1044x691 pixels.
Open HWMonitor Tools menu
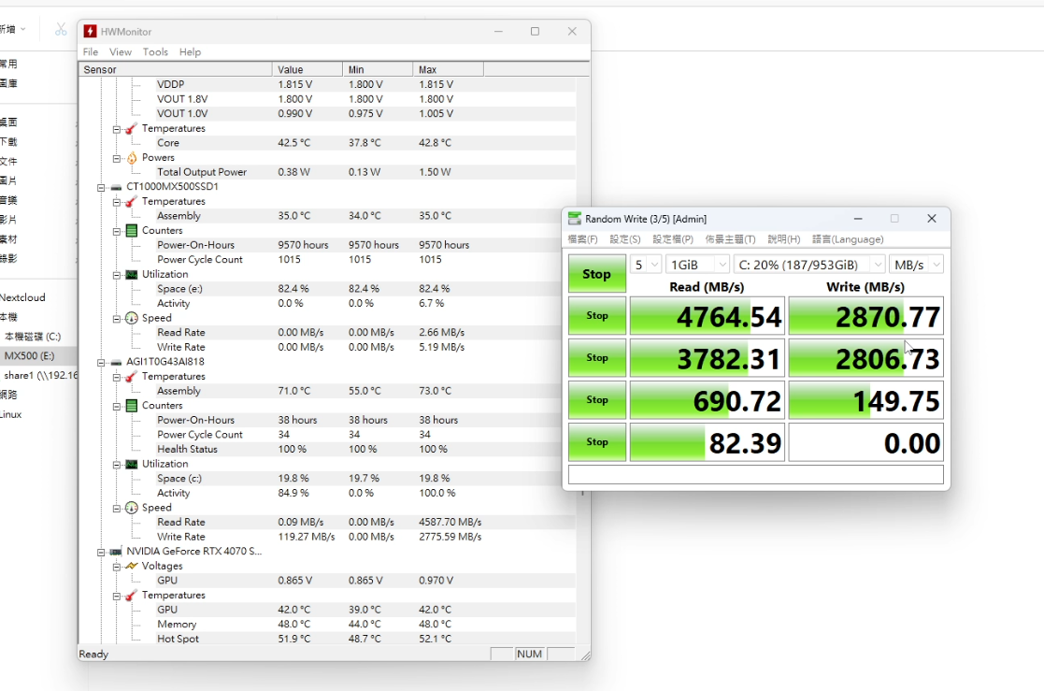click(155, 52)
